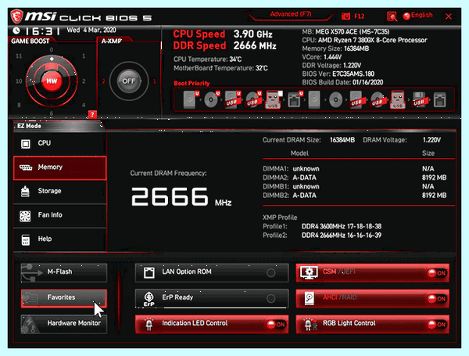The width and height of the screenshot is (469, 356).
Task: Toggle the Game Boost HW knob
Action: 52,81
